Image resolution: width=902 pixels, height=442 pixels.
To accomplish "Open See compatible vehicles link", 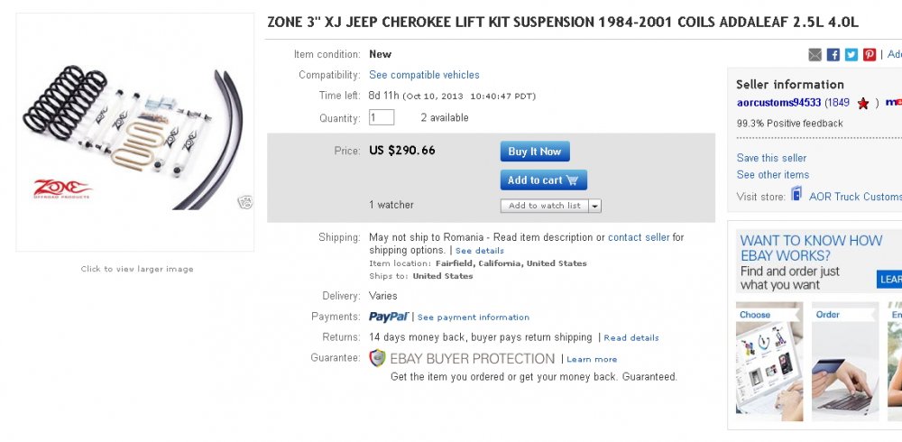I will [424, 75].
